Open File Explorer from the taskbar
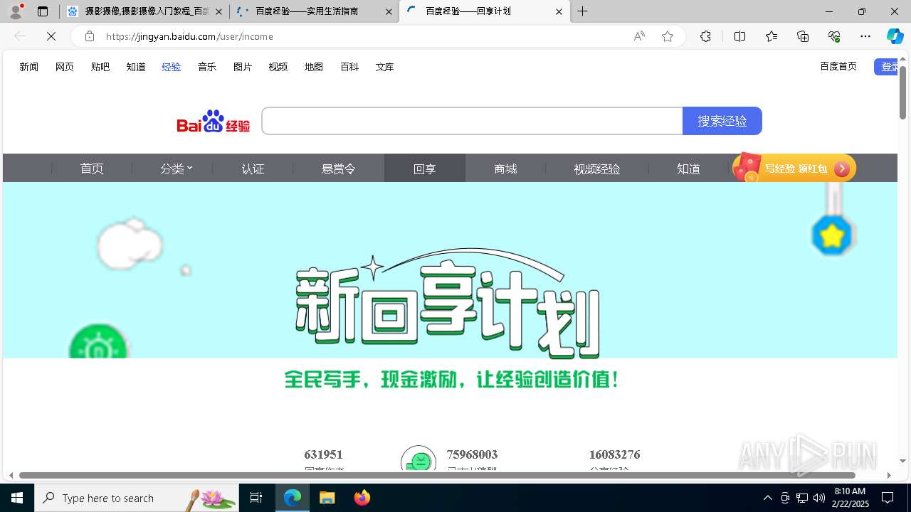The width and height of the screenshot is (911, 512). (x=327, y=498)
